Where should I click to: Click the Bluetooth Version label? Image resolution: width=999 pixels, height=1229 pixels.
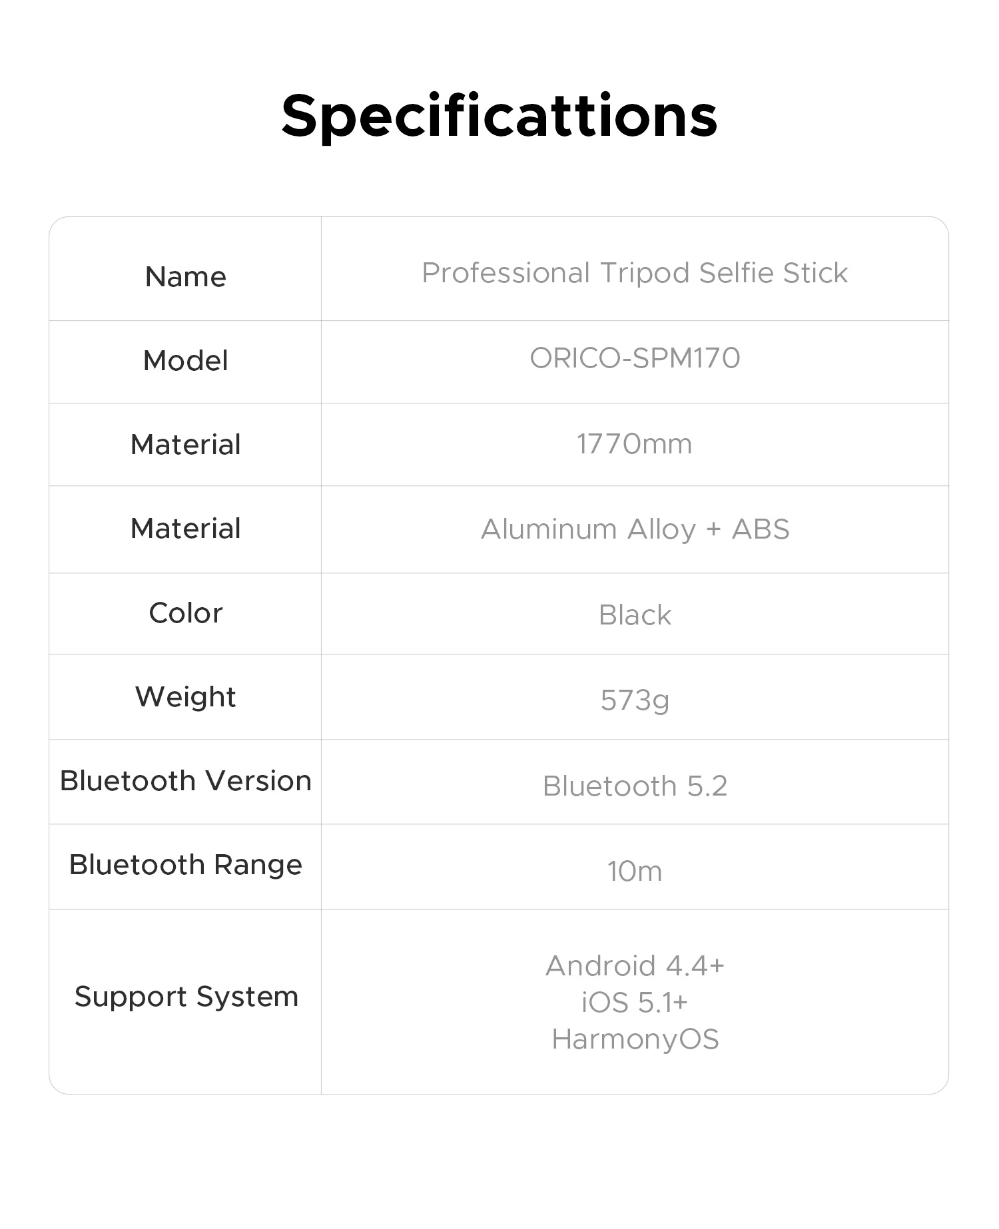185,781
